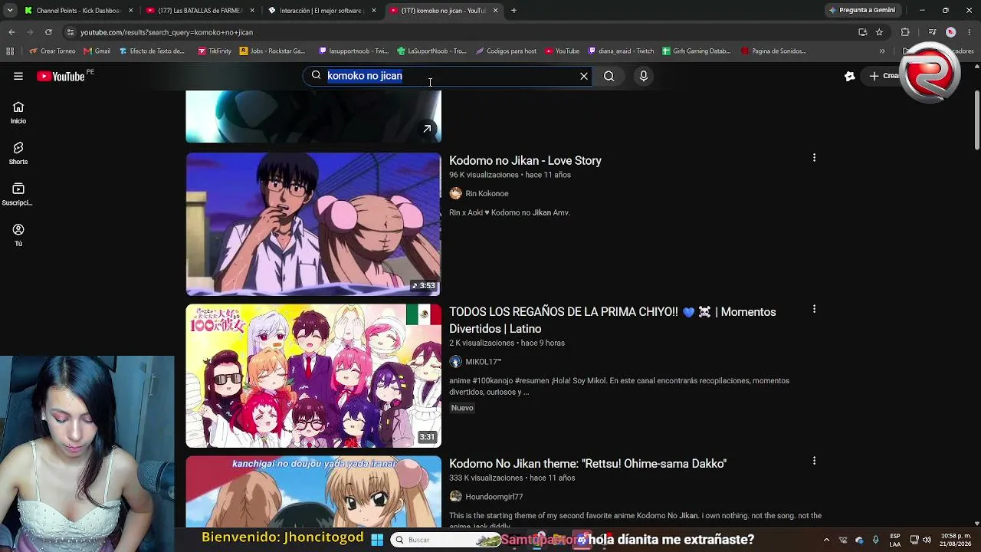
Task: Open Suscripciones in the sidebar
Action: (x=18, y=195)
